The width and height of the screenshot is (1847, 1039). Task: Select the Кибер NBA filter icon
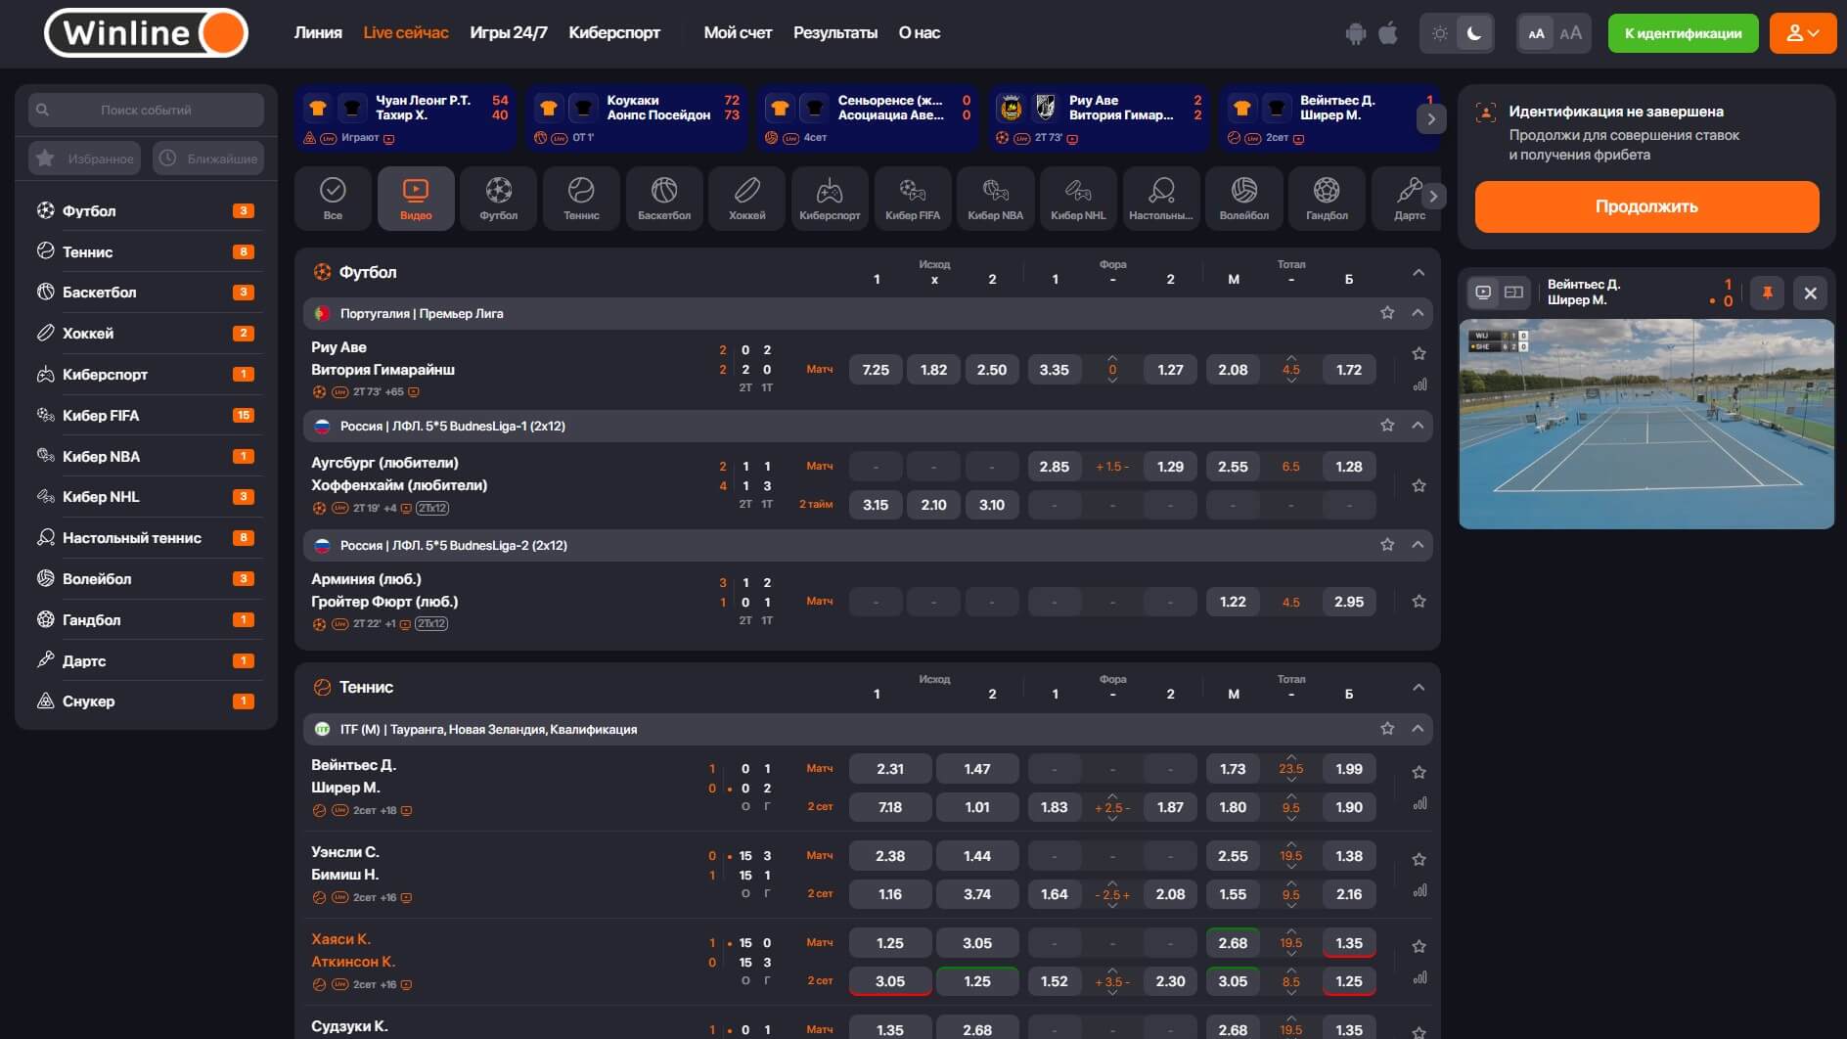(x=995, y=199)
